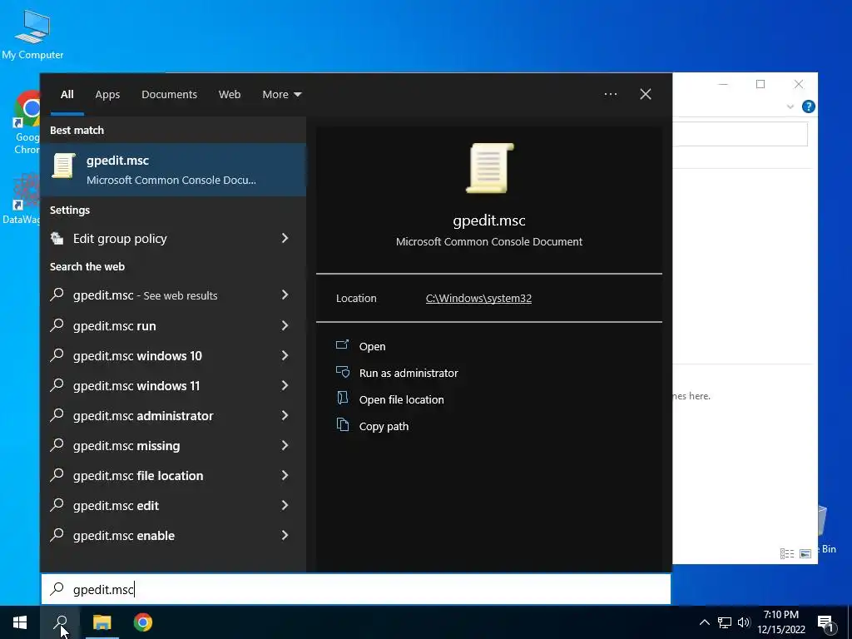Expand the 'gpedit.msc file location' arrow
This screenshot has width=852, height=639.
(x=285, y=475)
